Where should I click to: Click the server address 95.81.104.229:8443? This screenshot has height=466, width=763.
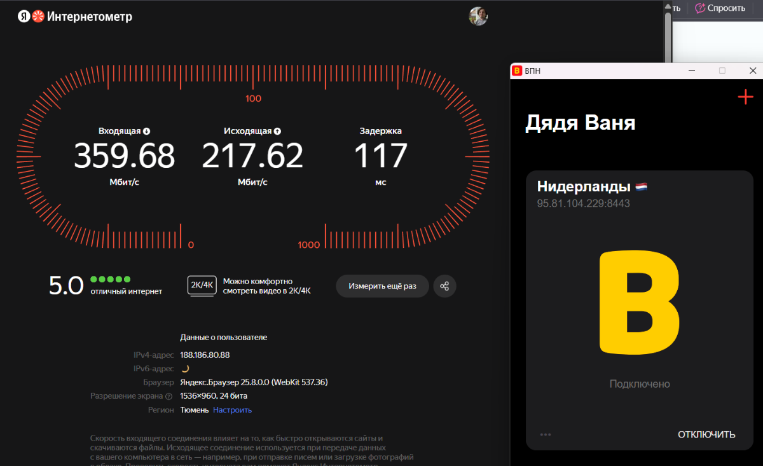[583, 203]
